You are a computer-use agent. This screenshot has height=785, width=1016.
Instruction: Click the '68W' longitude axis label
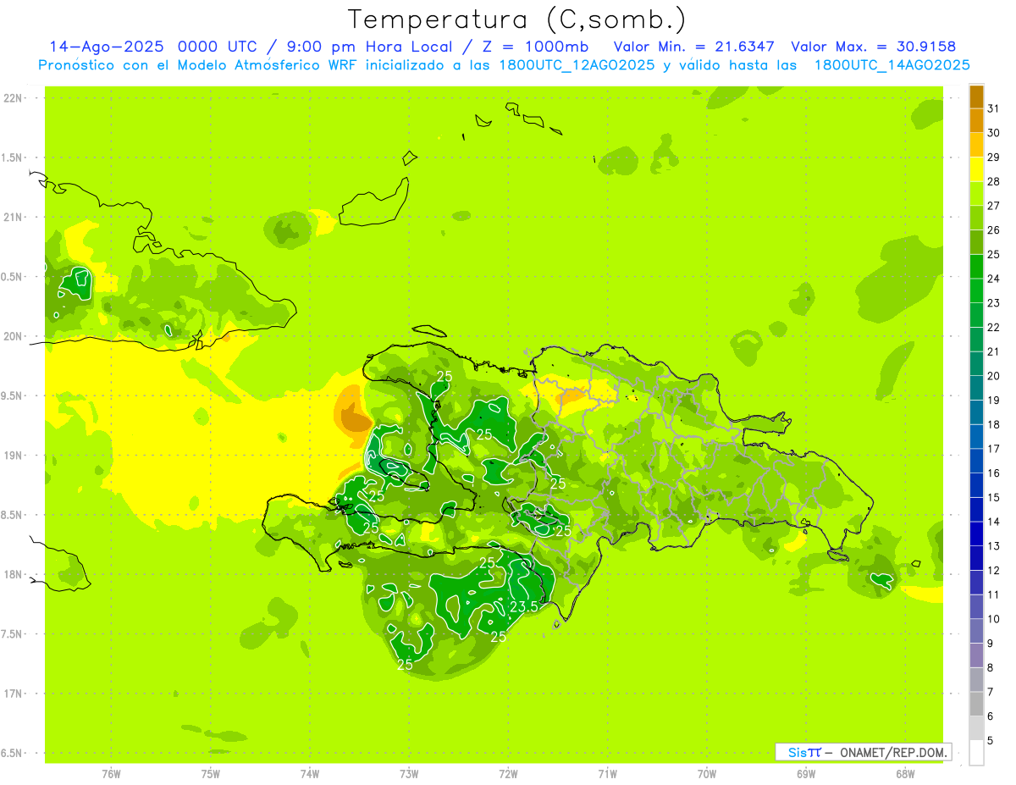905,774
